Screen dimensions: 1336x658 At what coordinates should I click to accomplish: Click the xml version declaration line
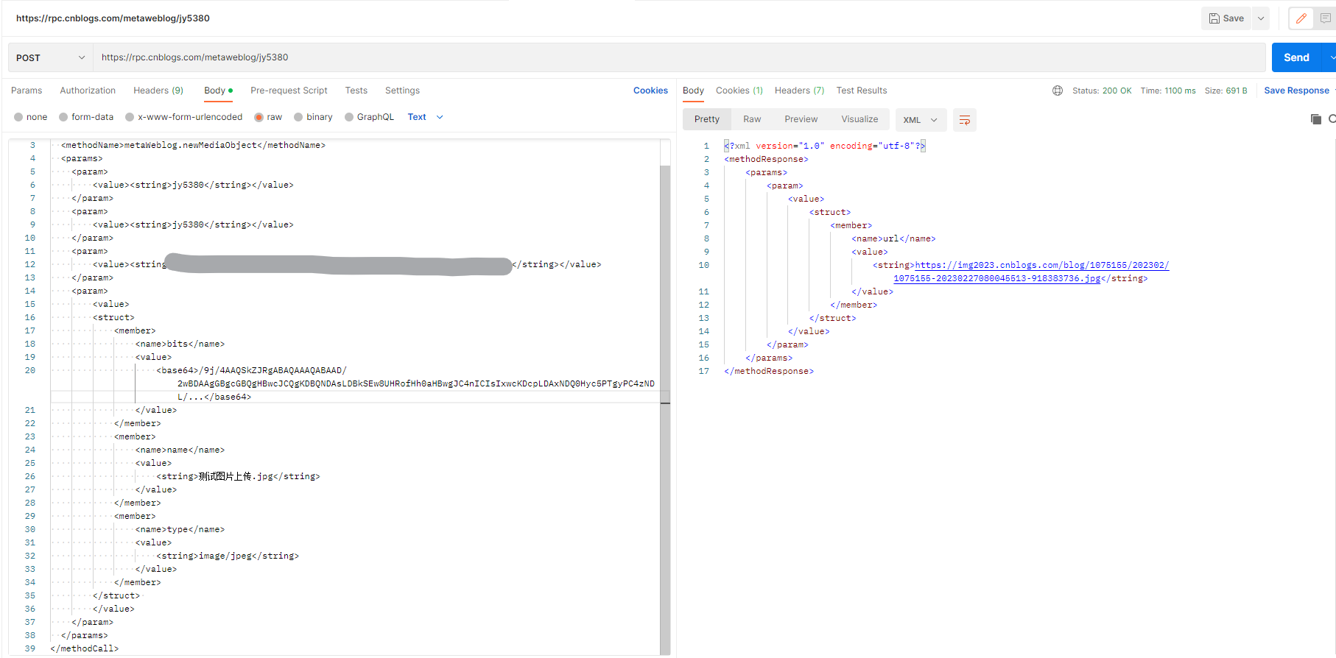coord(825,146)
